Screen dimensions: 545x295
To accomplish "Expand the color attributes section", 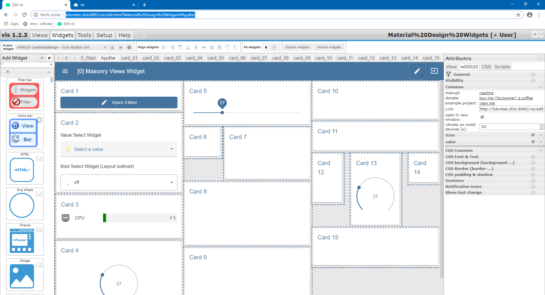I will tap(541, 142).
